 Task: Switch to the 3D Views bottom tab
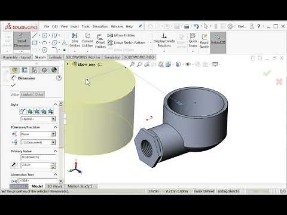click(54, 186)
